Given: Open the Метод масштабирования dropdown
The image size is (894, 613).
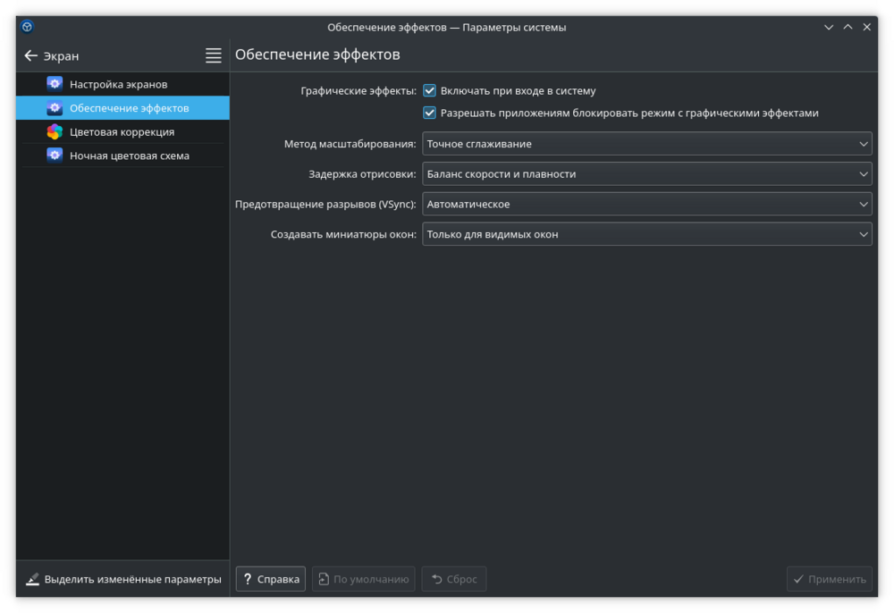Looking at the screenshot, I should 647,144.
